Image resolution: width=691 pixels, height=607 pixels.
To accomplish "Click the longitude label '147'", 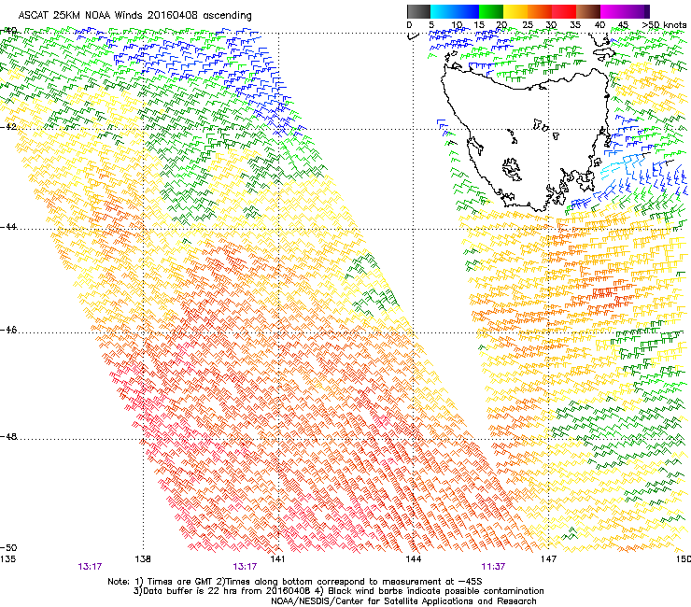I will [548, 559].
